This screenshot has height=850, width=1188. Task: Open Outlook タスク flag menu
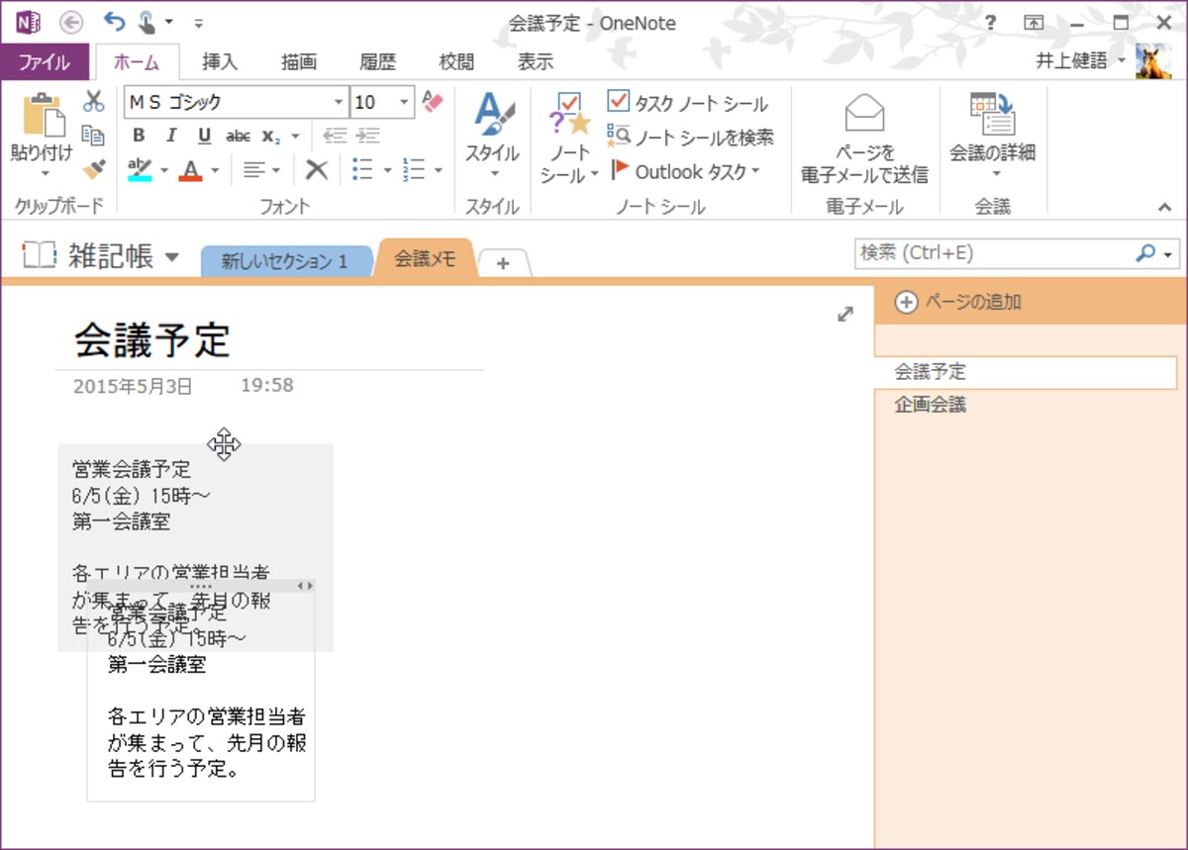[x=685, y=171]
